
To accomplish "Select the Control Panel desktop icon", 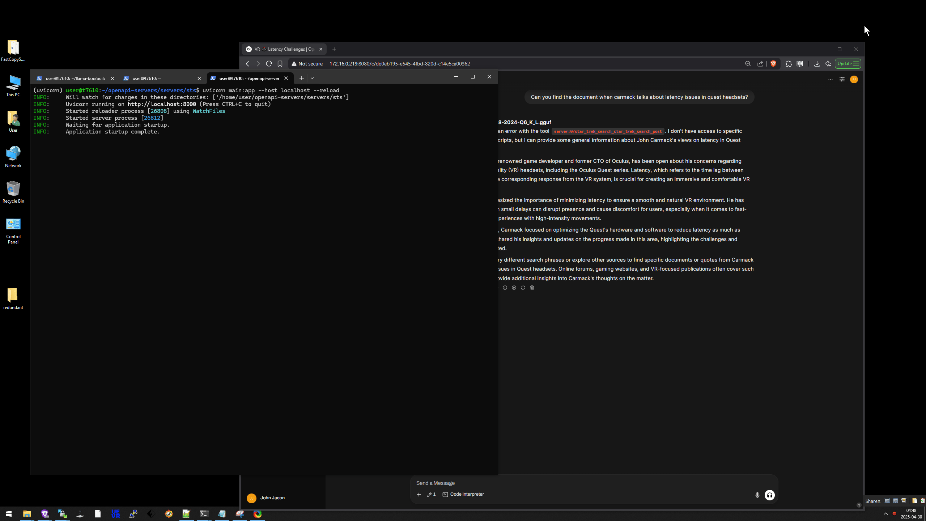I will 13,231.
